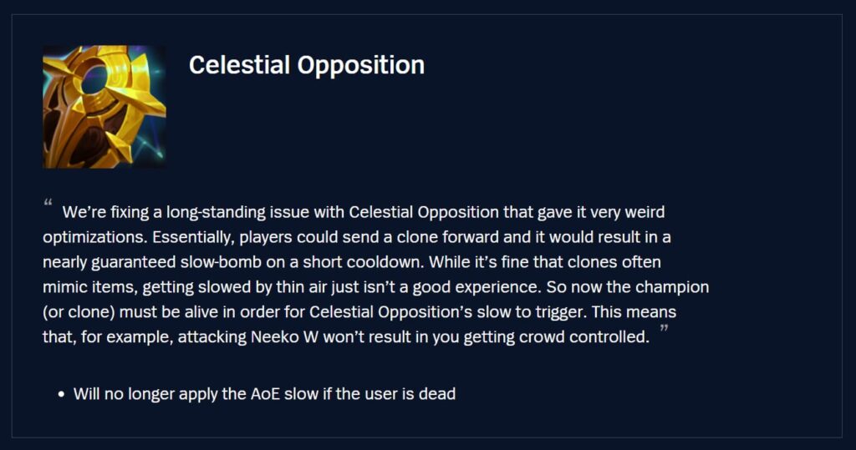Click the bullet point dot marker
This screenshot has height=450, width=856.
click(x=62, y=394)
